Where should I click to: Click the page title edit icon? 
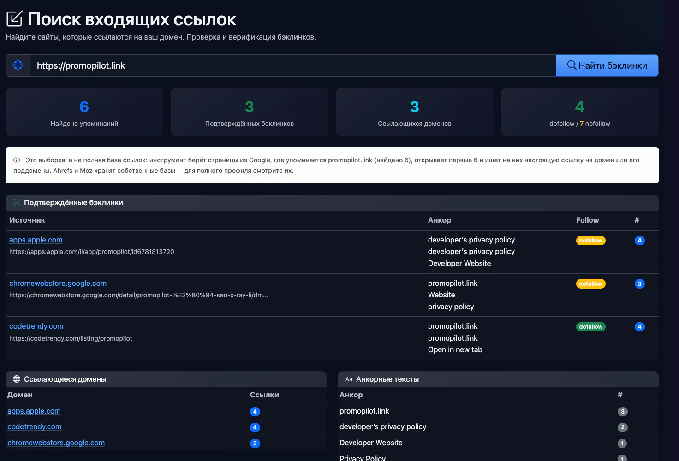tap(14, 19)
